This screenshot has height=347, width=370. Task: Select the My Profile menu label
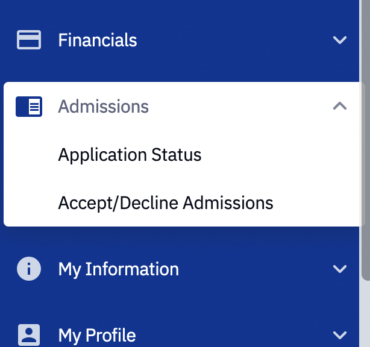click(97, 334)
